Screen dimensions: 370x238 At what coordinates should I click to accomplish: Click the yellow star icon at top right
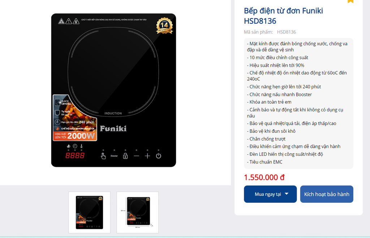point(350,1)
